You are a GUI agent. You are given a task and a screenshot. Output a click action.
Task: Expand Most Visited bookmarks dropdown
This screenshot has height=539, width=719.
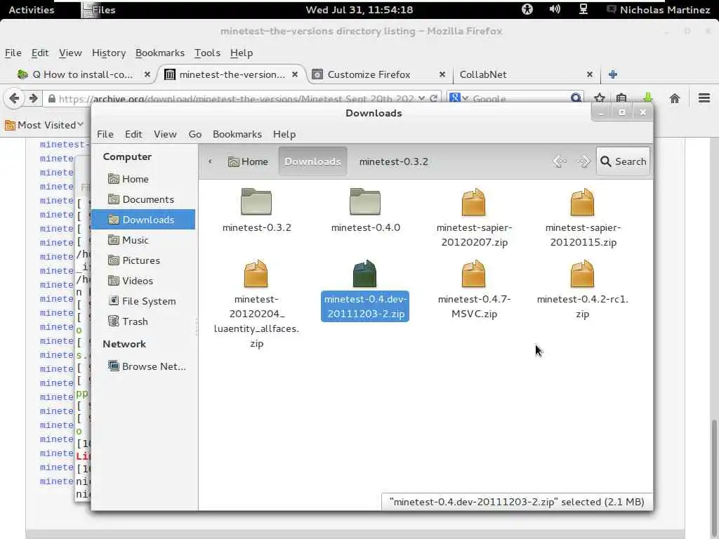45,125
